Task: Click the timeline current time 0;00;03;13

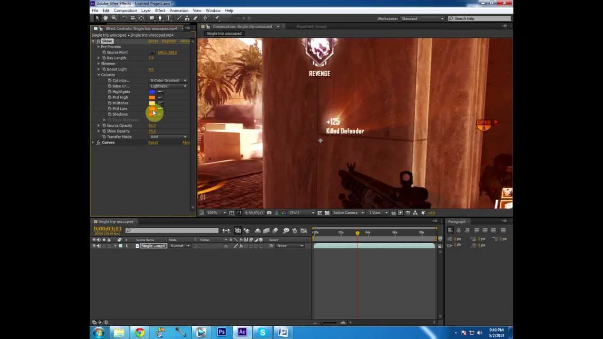Action: click(107, 229)
